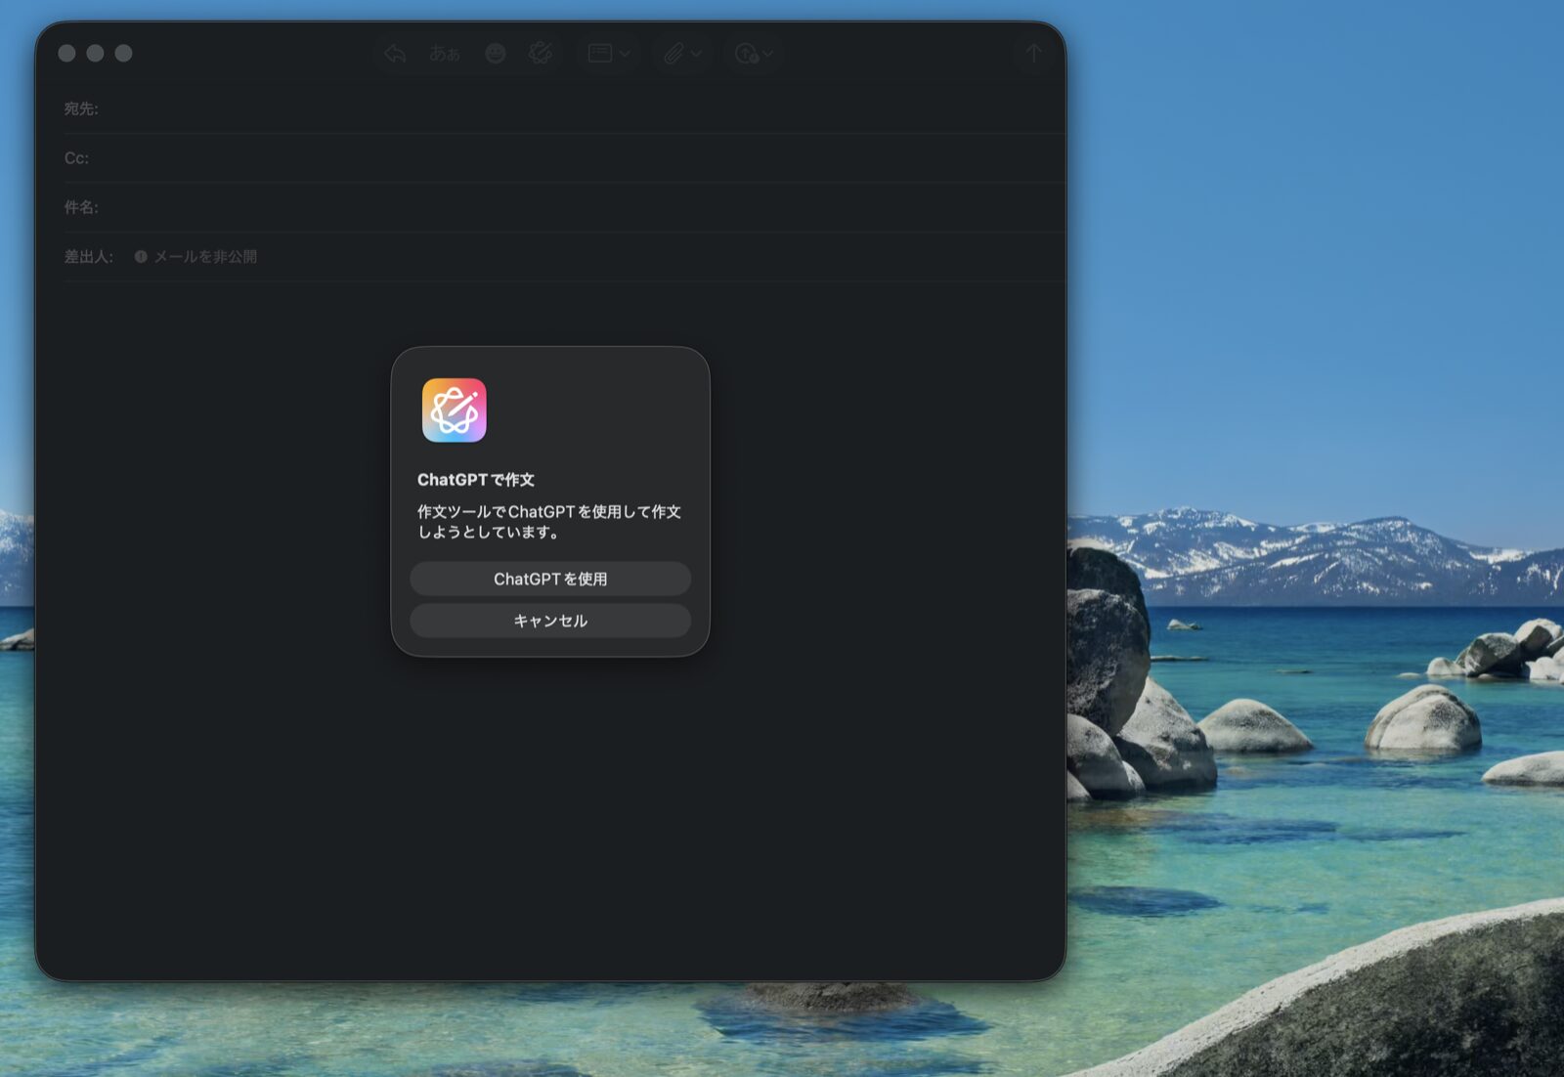Focus the 宛先 recipient field
The image size is (1564, 1077).
tap(564, 108)
